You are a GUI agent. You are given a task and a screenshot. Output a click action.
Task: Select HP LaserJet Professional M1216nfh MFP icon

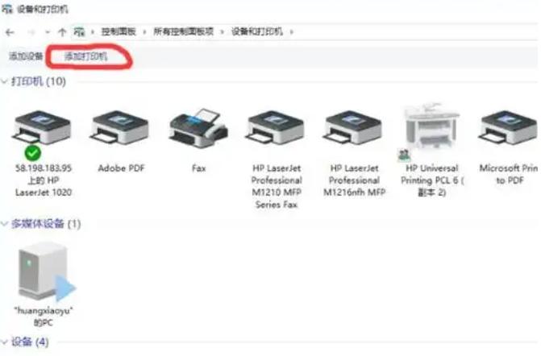(353, 127)
